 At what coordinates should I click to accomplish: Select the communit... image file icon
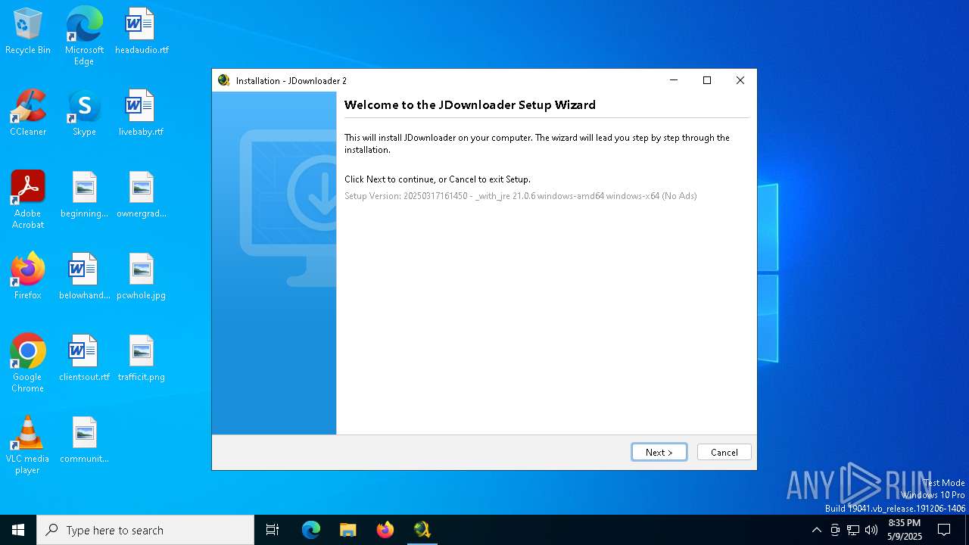click(84, 441)
